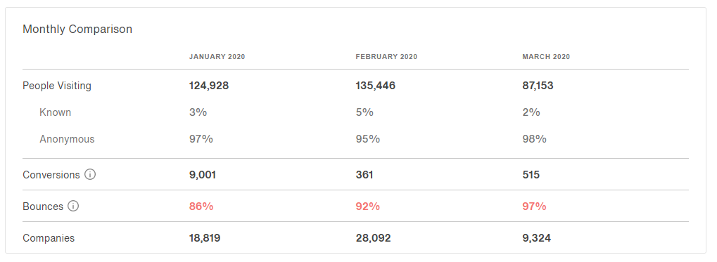Click the red 97% bounce value
The height and width of the screenshot is (262, 717).
[534, 207]
